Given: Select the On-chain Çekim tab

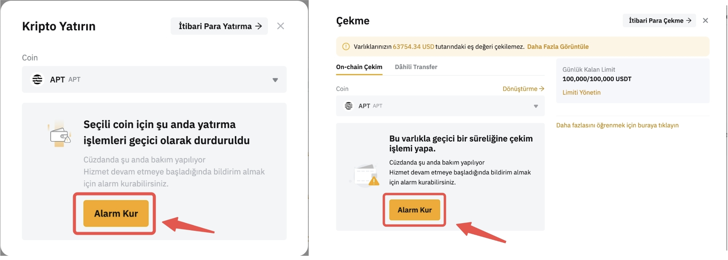Looking at the screenshot, I should (x=359, y=67).
